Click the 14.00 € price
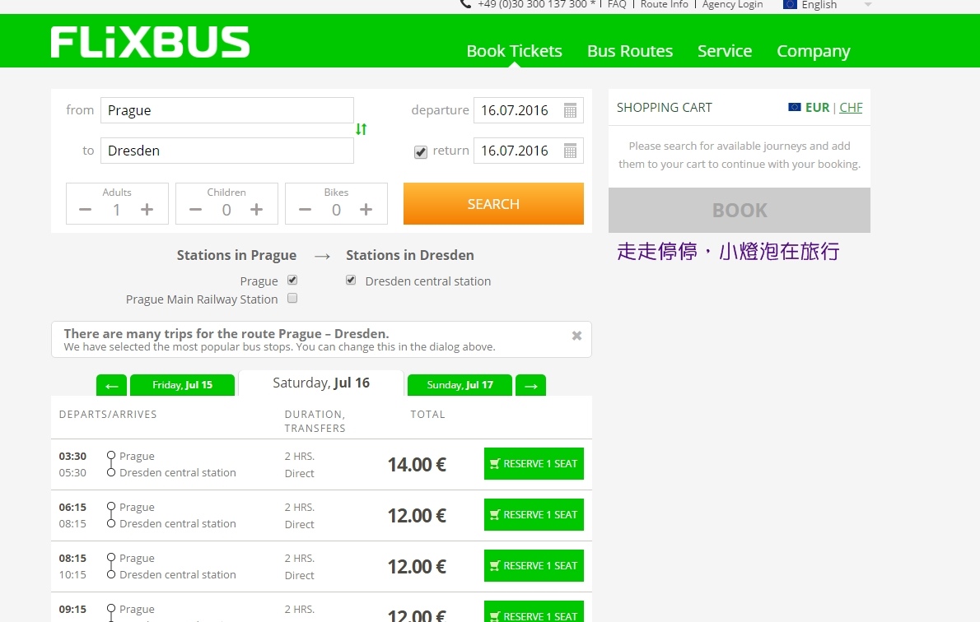Screen dimensions: 980x622 pos(417,465)
